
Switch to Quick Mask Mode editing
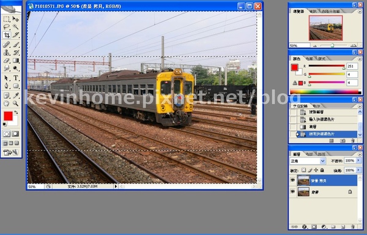click(15, 134)
